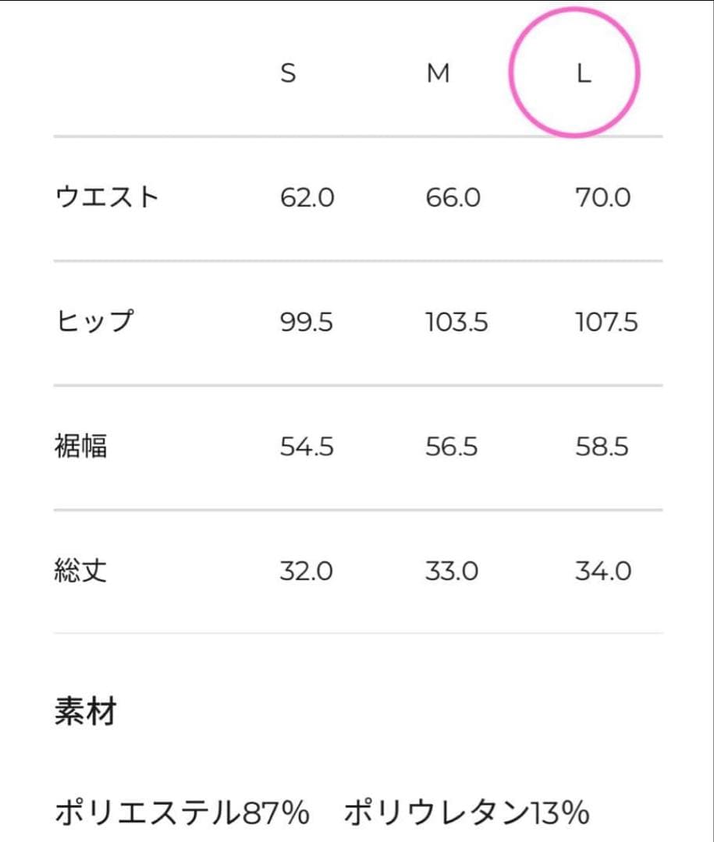Viewport: 714px width, 842px height.
Task: Select the waist value 62.0 for size S
Action: 307,198
